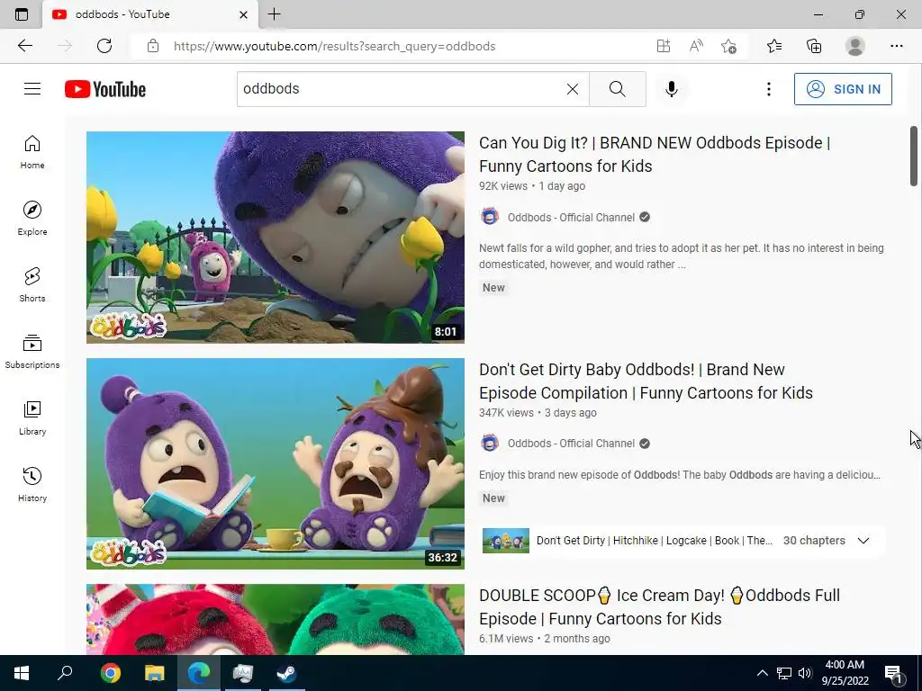Click the '92K views' text
Screen dimensions: 922x691
502,186
